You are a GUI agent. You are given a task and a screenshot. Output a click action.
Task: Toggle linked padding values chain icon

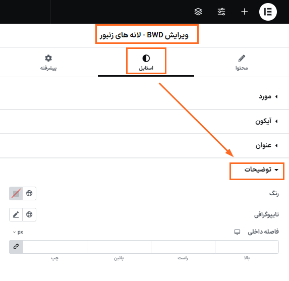(x=16, y=247)
